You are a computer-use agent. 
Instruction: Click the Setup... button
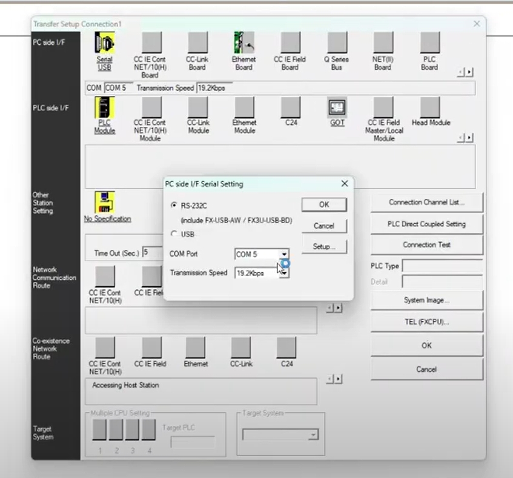pyautogui.click(x=324, y=247)
